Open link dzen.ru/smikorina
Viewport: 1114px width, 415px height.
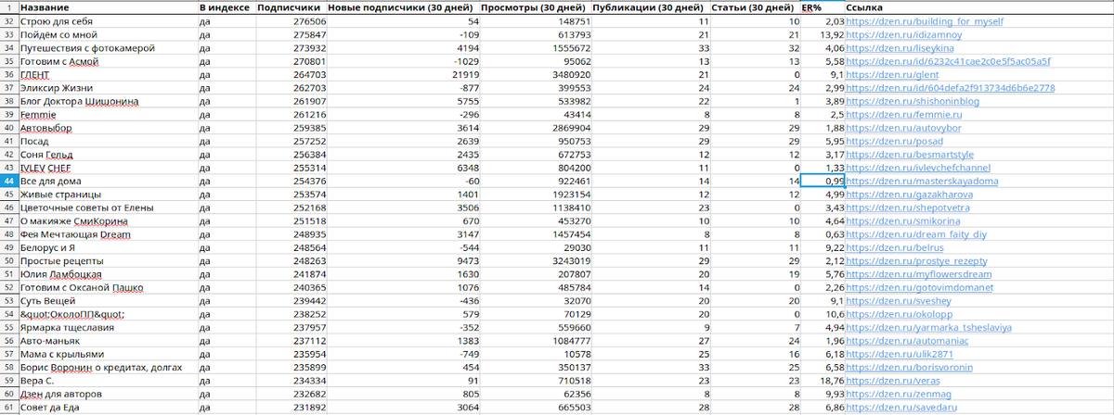pos(903,221)
